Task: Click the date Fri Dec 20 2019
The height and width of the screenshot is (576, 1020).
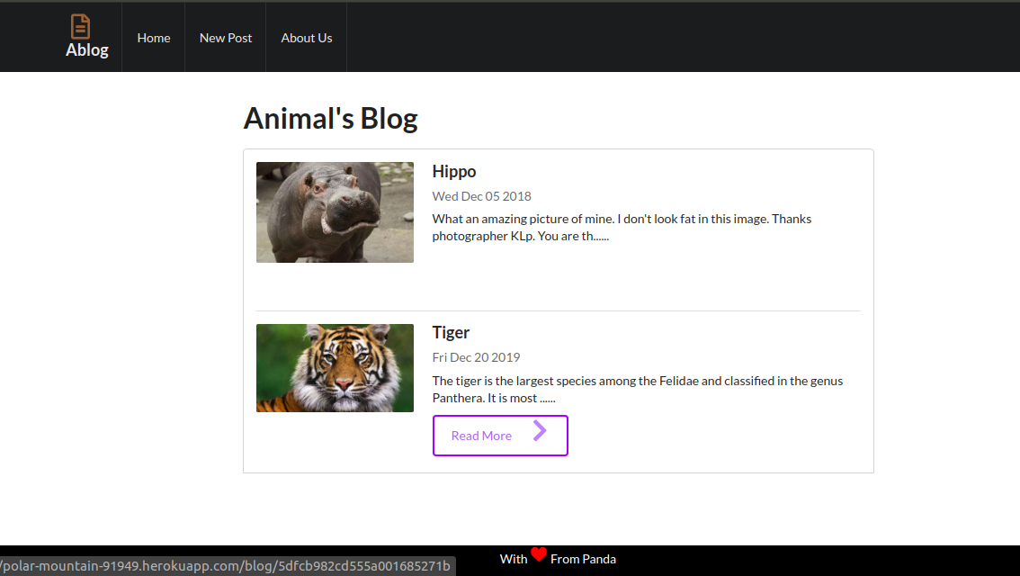Action: pos(476,357)
